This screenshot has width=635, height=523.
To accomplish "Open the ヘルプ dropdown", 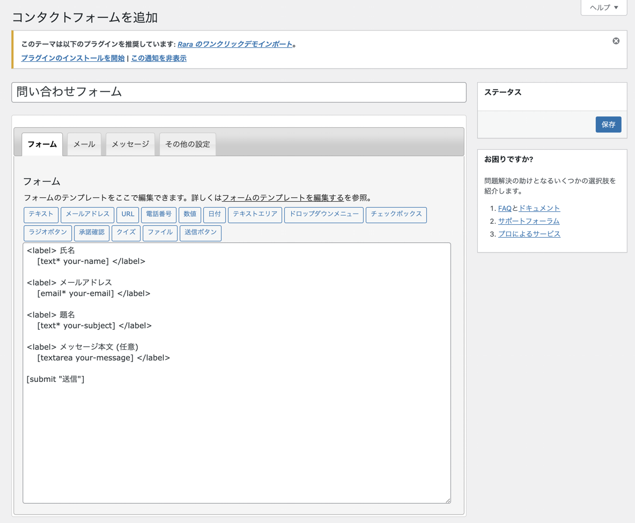I will (x=603, y=8).
